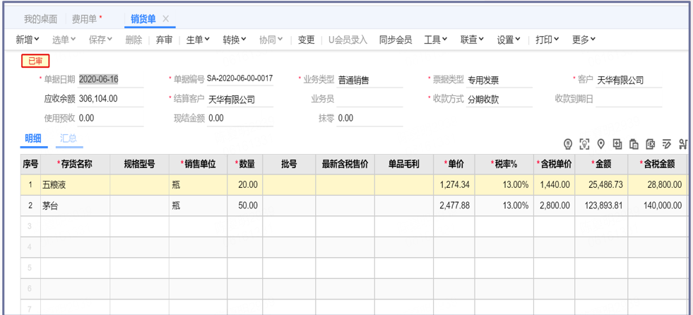
Task: Click the add-copy row icon with plus
Action: pos(617,144)
